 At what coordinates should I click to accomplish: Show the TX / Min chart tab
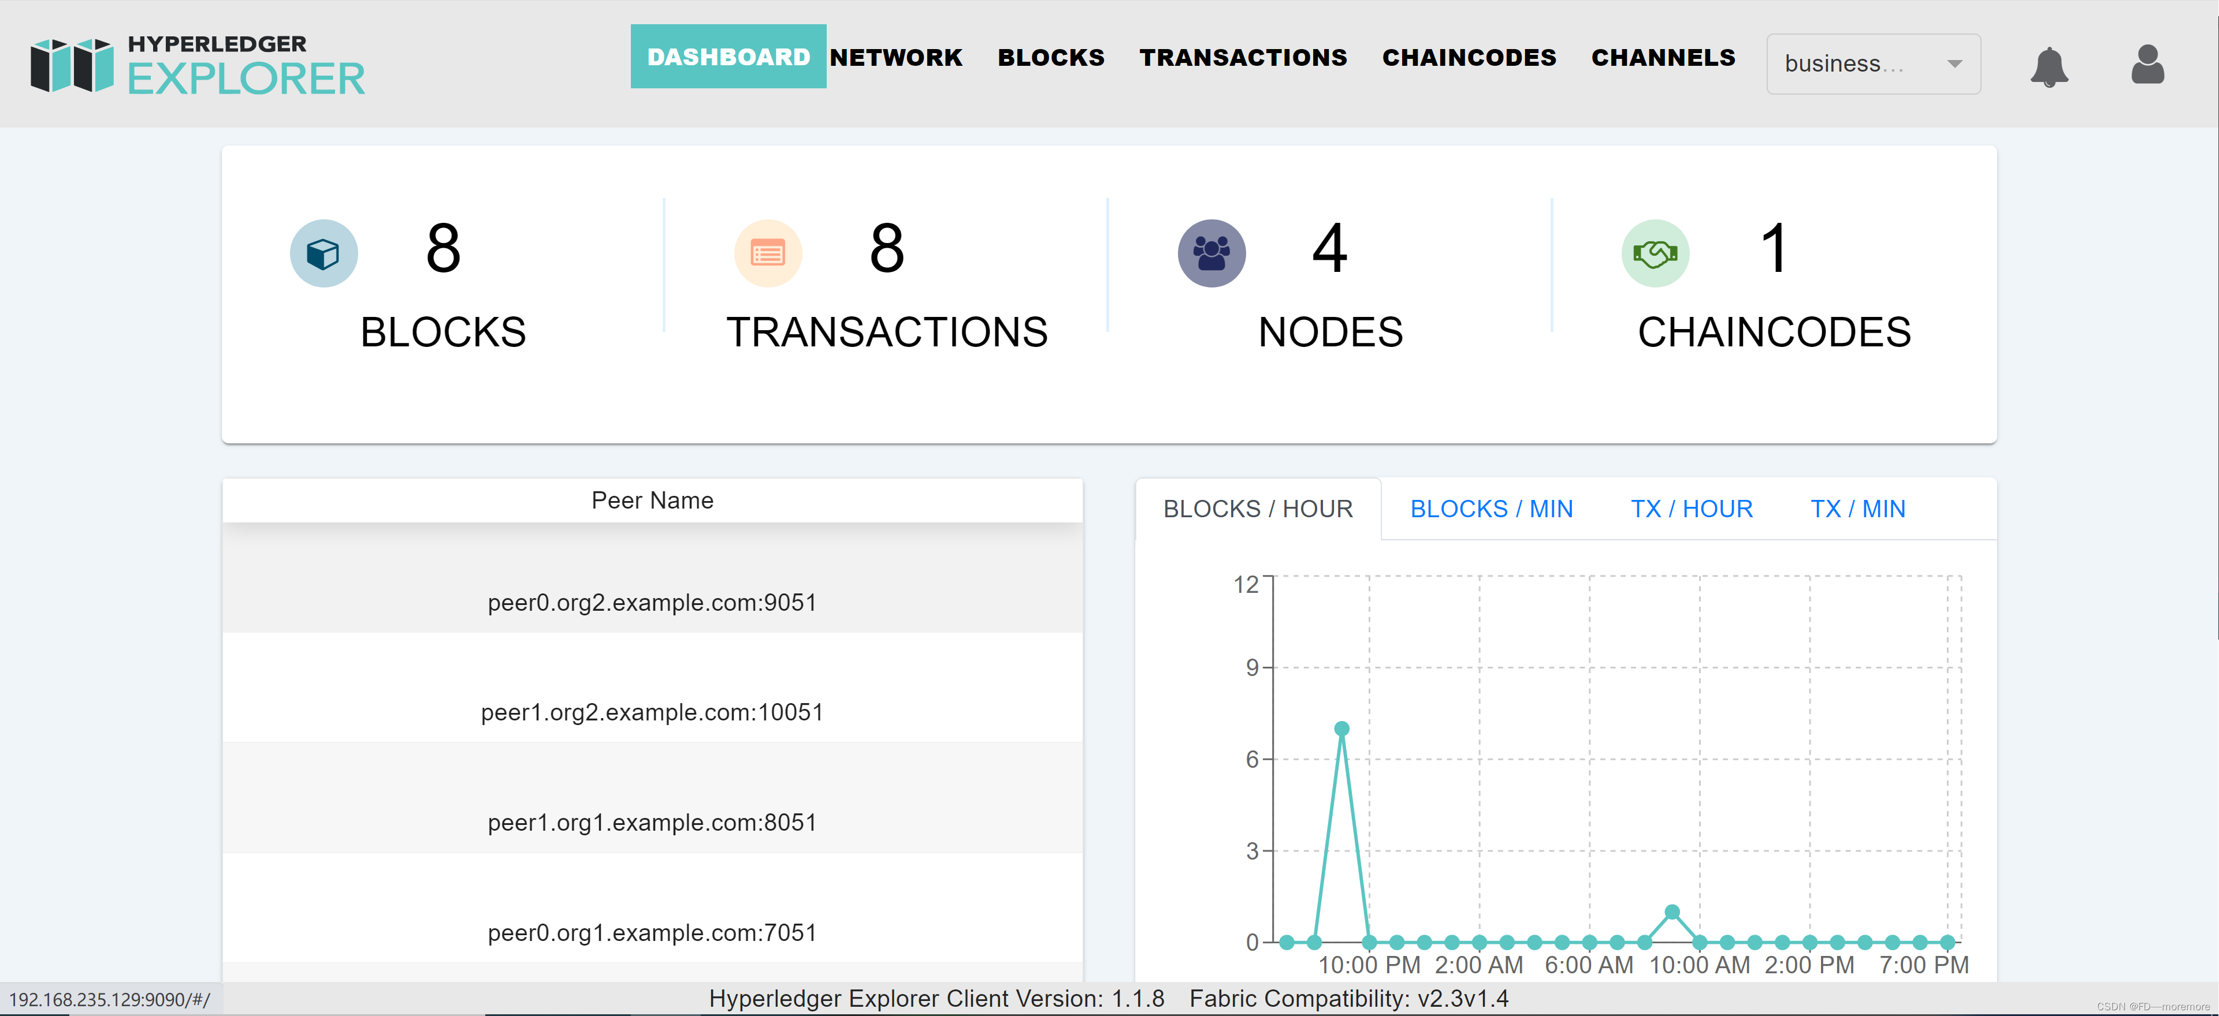click(1857, 509)
